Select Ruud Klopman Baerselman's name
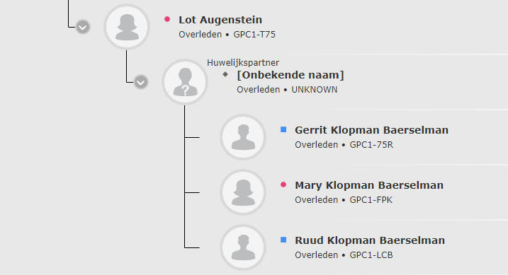508x275 pixels. (x=370, y=240)
